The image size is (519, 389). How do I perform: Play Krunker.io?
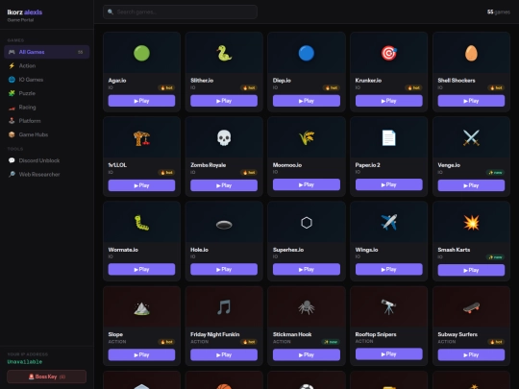tap(389, 101)
